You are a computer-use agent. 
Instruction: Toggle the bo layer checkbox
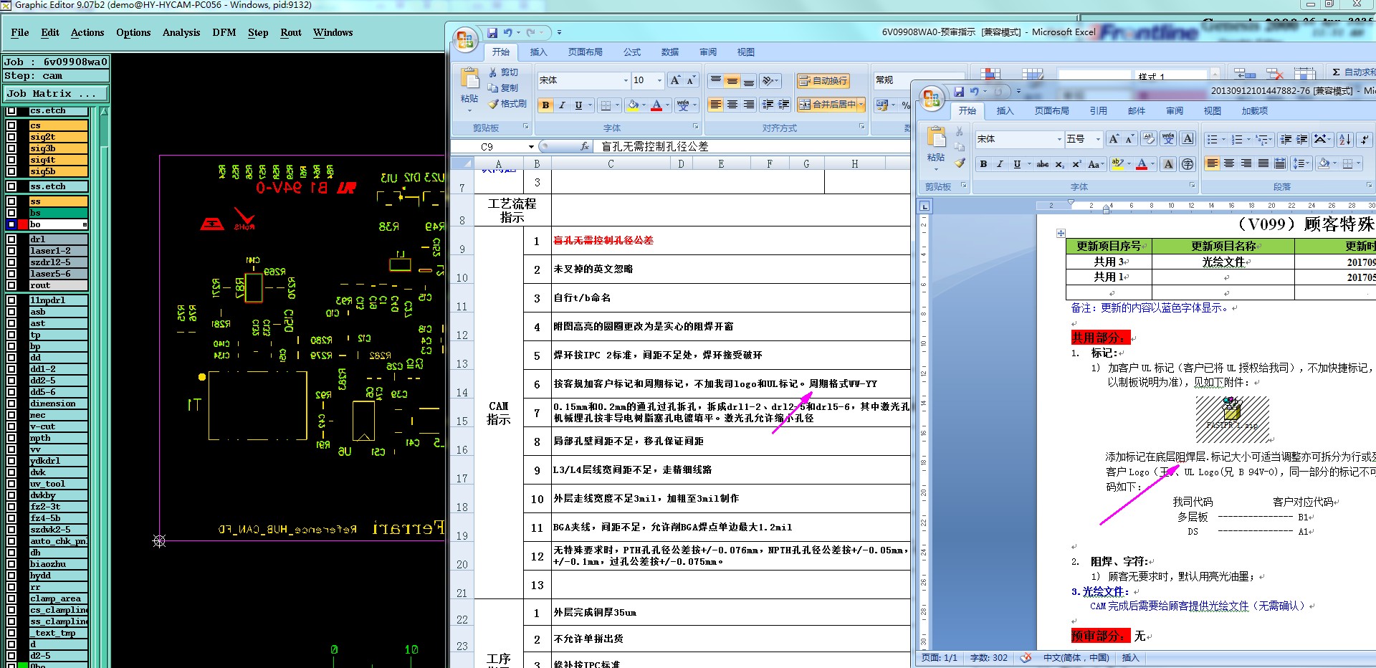click(11, 224)
